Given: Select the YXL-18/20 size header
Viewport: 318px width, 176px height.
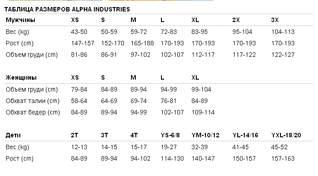Looking at the screenshot, I should pyautogui.click(x=286, y=135).
